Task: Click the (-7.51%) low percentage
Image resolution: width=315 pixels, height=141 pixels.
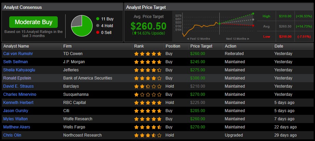Action: 304,37
